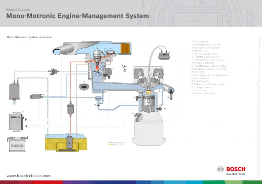Click the delivery pressure legend color line
The width and height of the screenshot is (262, 184).
[x=110, y=143]
